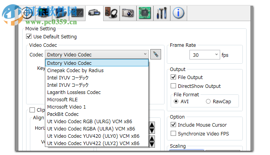Open the blue info about tab
The image size is (270, 155).
point(178,13)
